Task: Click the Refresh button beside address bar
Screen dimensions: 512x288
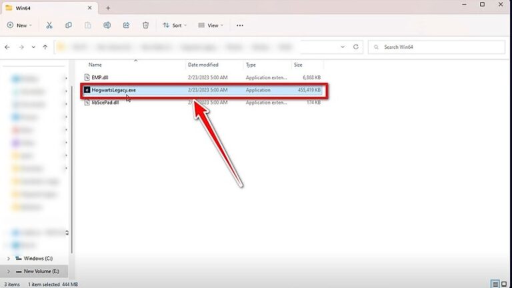Action: (355, 47)
